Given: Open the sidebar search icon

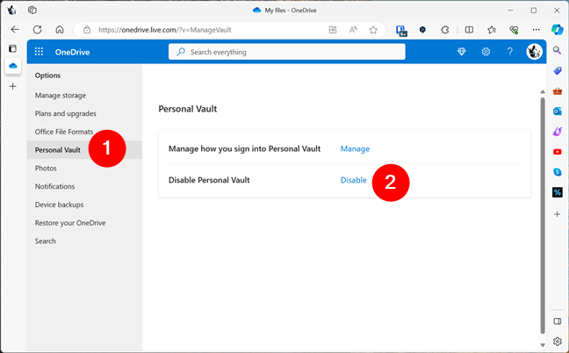Looking at the screenshot, I should coord(557,50).
